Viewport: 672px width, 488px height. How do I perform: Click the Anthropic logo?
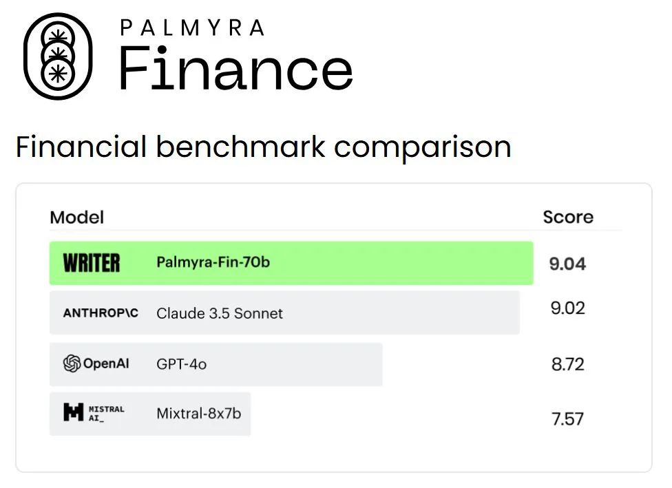[101, 313]
